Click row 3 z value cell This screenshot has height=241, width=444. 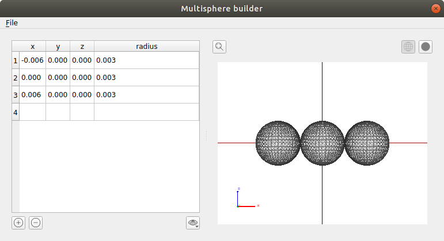[82, 95]
